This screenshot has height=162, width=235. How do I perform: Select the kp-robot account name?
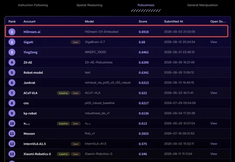[30, 113]
